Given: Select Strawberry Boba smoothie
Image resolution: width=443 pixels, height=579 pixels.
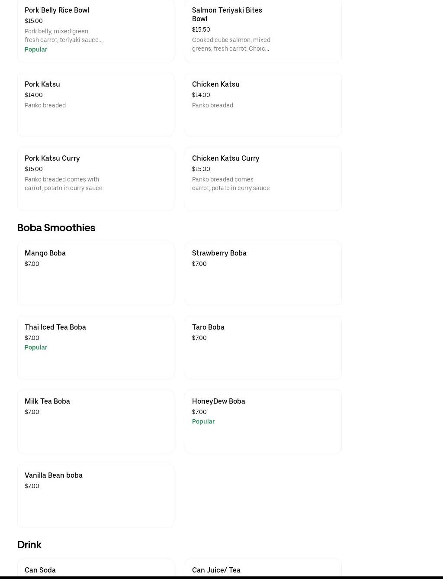Looking at the screenshot, I should point(263,273).
